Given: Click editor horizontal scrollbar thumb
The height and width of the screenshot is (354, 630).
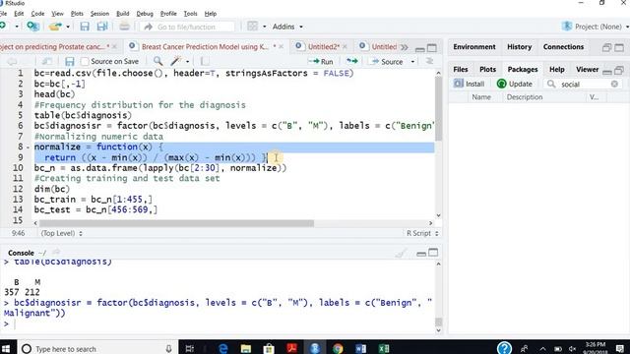Looking at the screenshot, I should [x=176, y=223].
